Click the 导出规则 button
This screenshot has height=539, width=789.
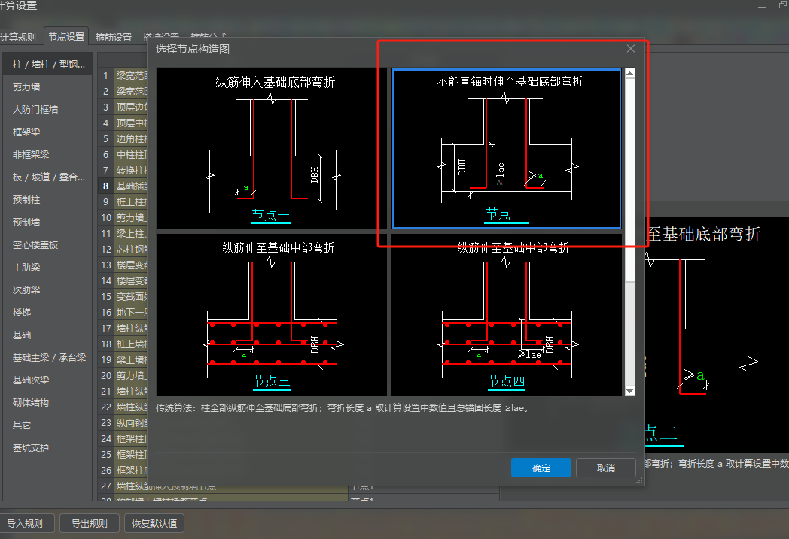click(x=90, y=523)
